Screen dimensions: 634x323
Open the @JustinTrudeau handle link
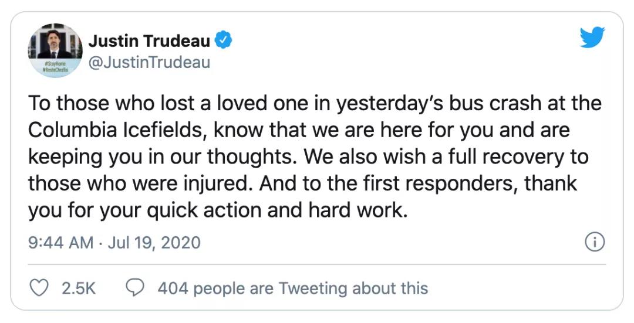pos(149,63)
